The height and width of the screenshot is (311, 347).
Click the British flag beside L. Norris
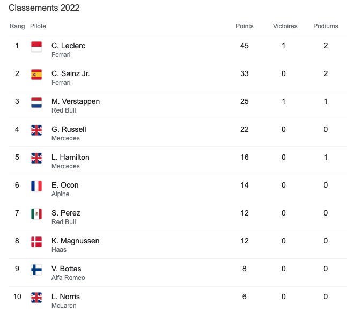click(36, 298)
